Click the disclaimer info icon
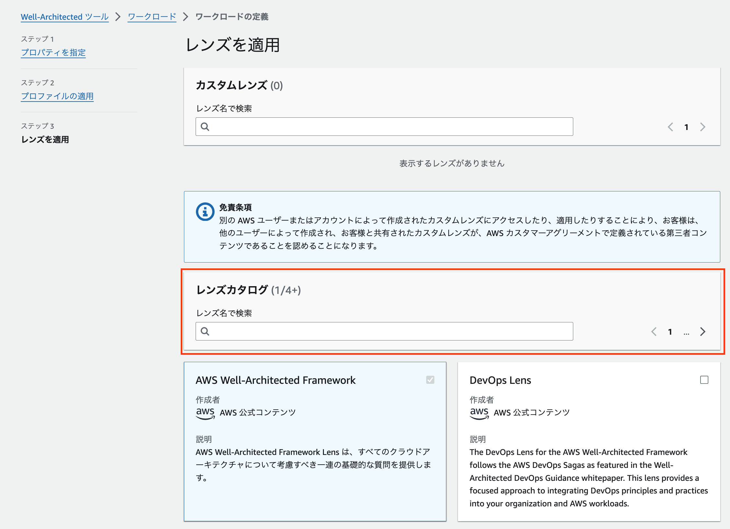Image resolution: width=730 pixels, height=529 pixels. [x=205, y=212]
